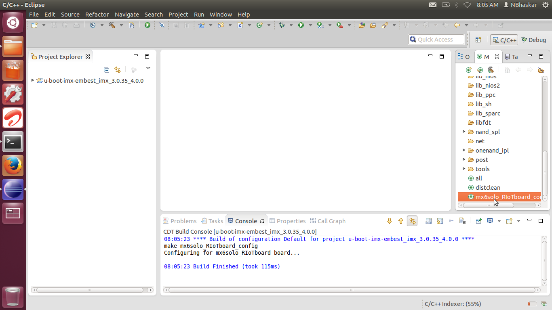Switch to Debug perspective button
Viewport: 552px width, 310px height.
pos(534,40)
